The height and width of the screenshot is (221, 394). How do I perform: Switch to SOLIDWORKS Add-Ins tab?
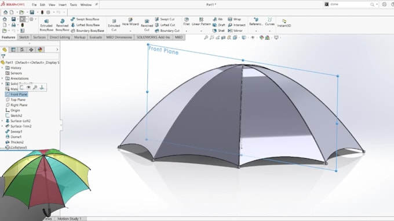(154, 38)
